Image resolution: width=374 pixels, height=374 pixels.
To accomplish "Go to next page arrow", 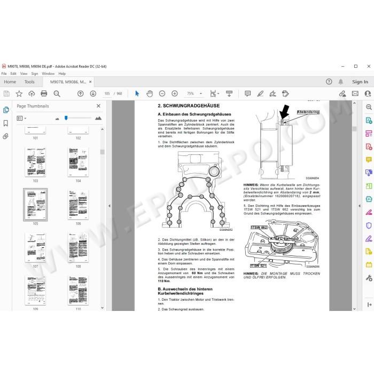I will [x=93, y=93].
